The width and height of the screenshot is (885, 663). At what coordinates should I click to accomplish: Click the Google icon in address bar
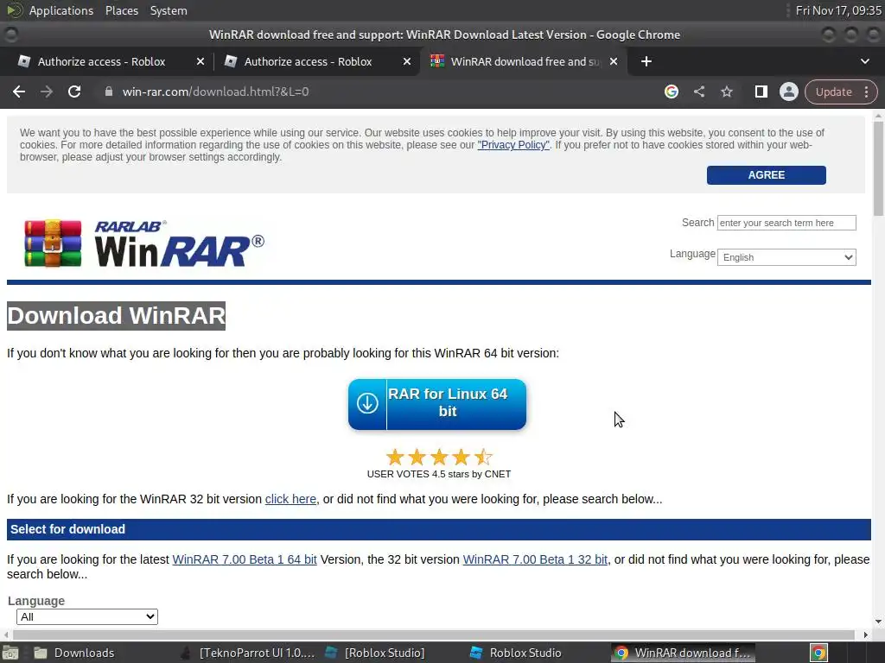[671, 92]
